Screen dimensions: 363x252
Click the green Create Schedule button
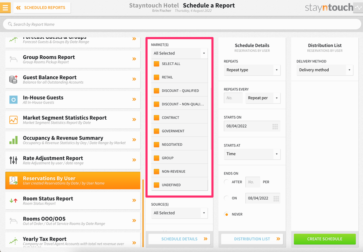coord(325,239)
